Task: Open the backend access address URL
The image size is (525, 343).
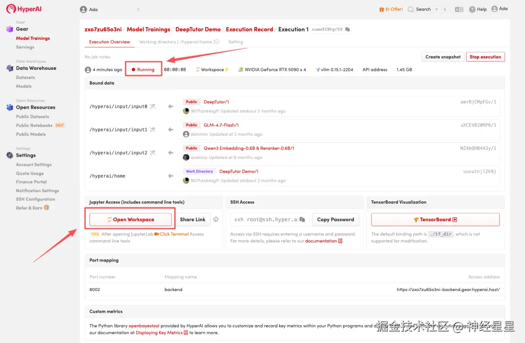Action: point(448,290)
